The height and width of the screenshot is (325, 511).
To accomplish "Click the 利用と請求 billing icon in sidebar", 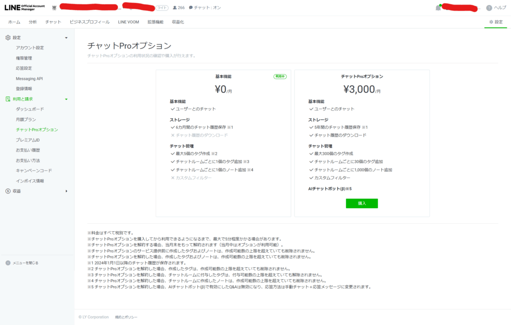I will (7, 99).
